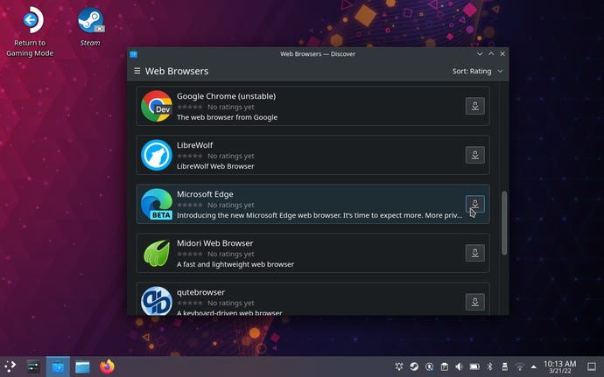Open the Steam desktop shortcut
Screen dimensions: 604x377
tap(90, 21)
